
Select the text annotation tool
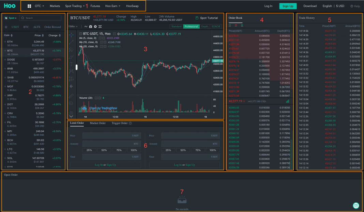tap(71, 64)
